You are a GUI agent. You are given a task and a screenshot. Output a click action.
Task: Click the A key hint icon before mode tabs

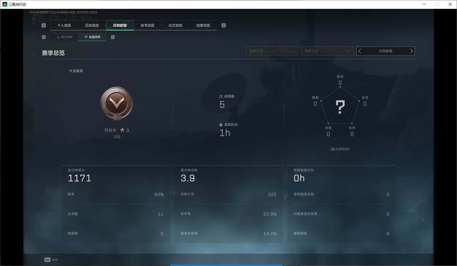tap(44, 37)
